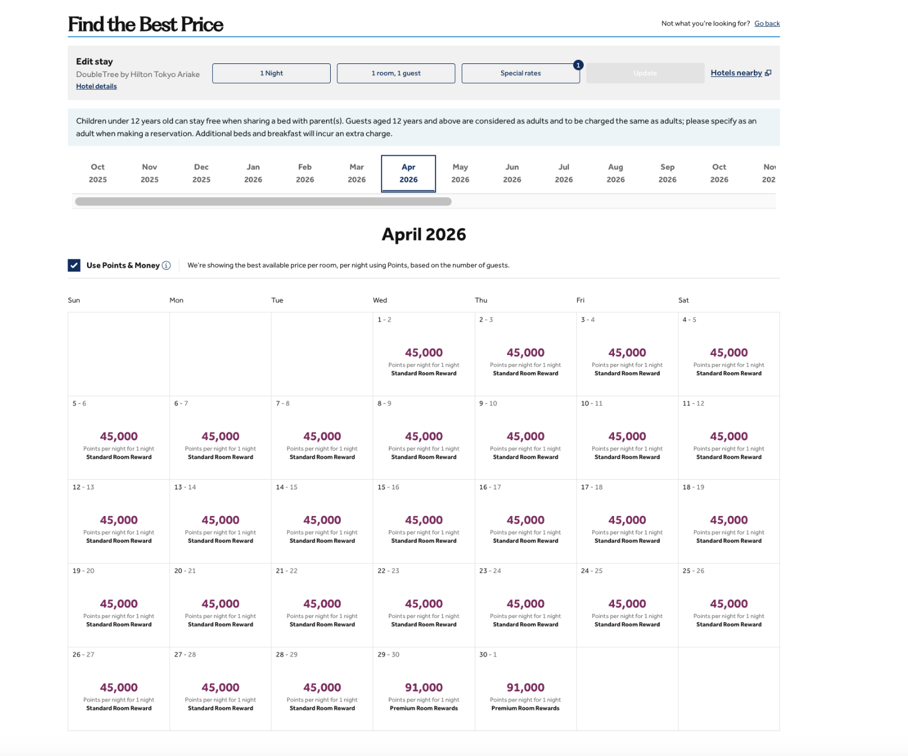Click the Points & Money info icon

click(x=167, y=265)
